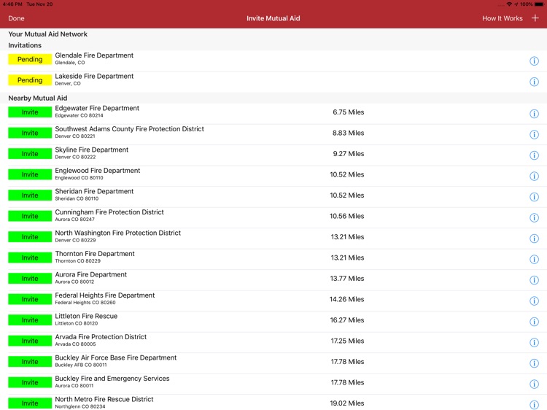Click the 10.56 Miles distance value
The width and height of the screenshot is (547, 410).
click(346, 217)
